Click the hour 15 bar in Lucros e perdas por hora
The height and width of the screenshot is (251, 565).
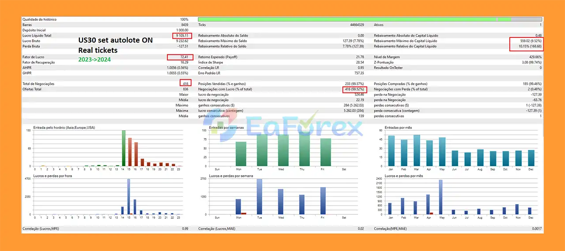coord(128,197)
